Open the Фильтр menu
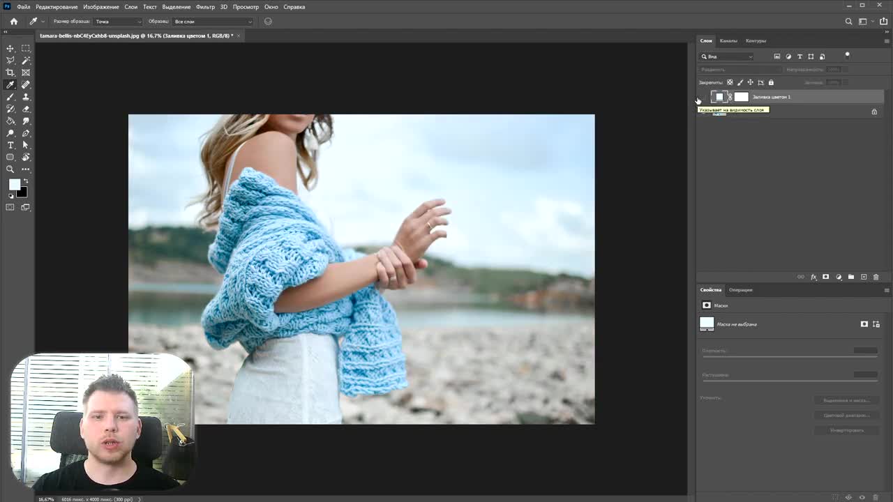 click(x=205, y=7)
